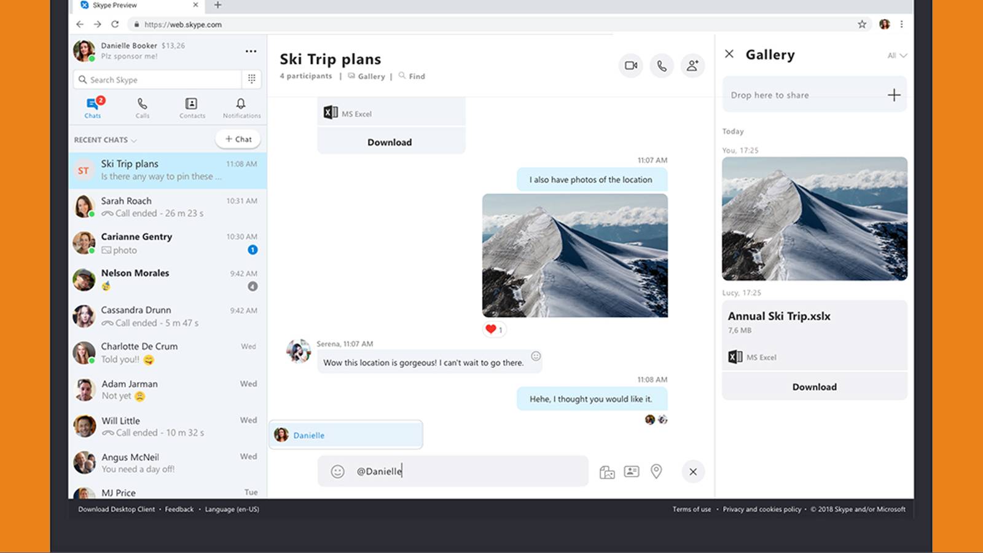Click the plus to share in gallery
The width and height of the screenshot is (983, 553).
tap(894, 95)
